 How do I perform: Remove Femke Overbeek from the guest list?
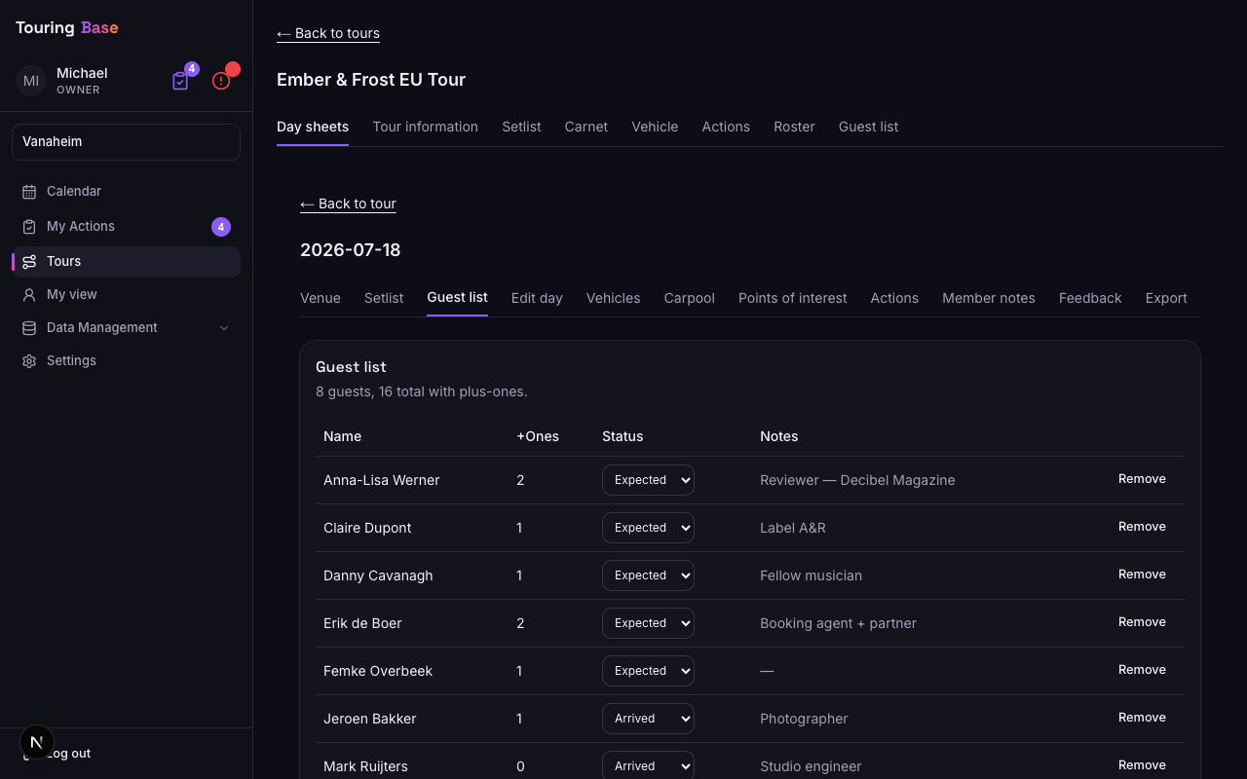[x=1142, y=670]
